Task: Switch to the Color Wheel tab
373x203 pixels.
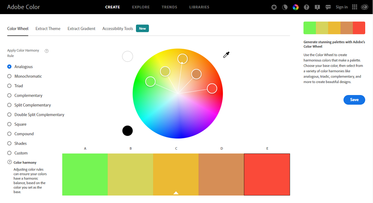Action: click(17, 29)
